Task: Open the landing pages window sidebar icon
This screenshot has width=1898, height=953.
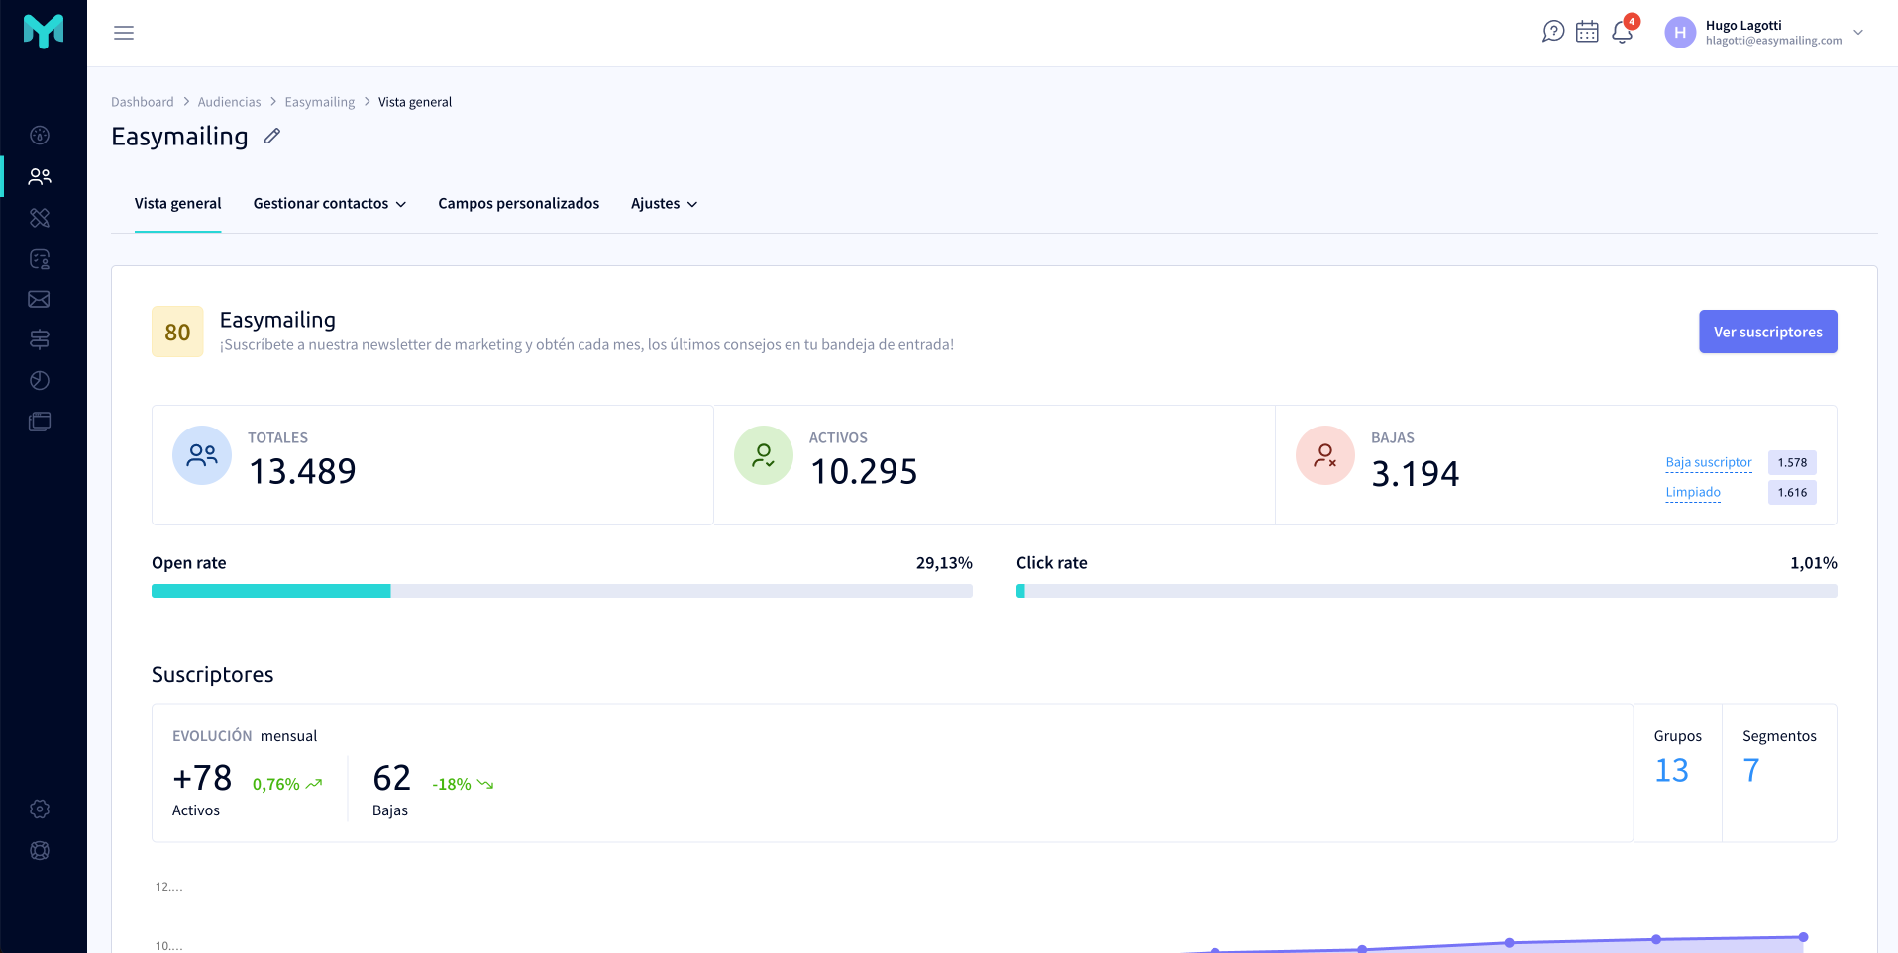Action: click(x=40, y=423)
